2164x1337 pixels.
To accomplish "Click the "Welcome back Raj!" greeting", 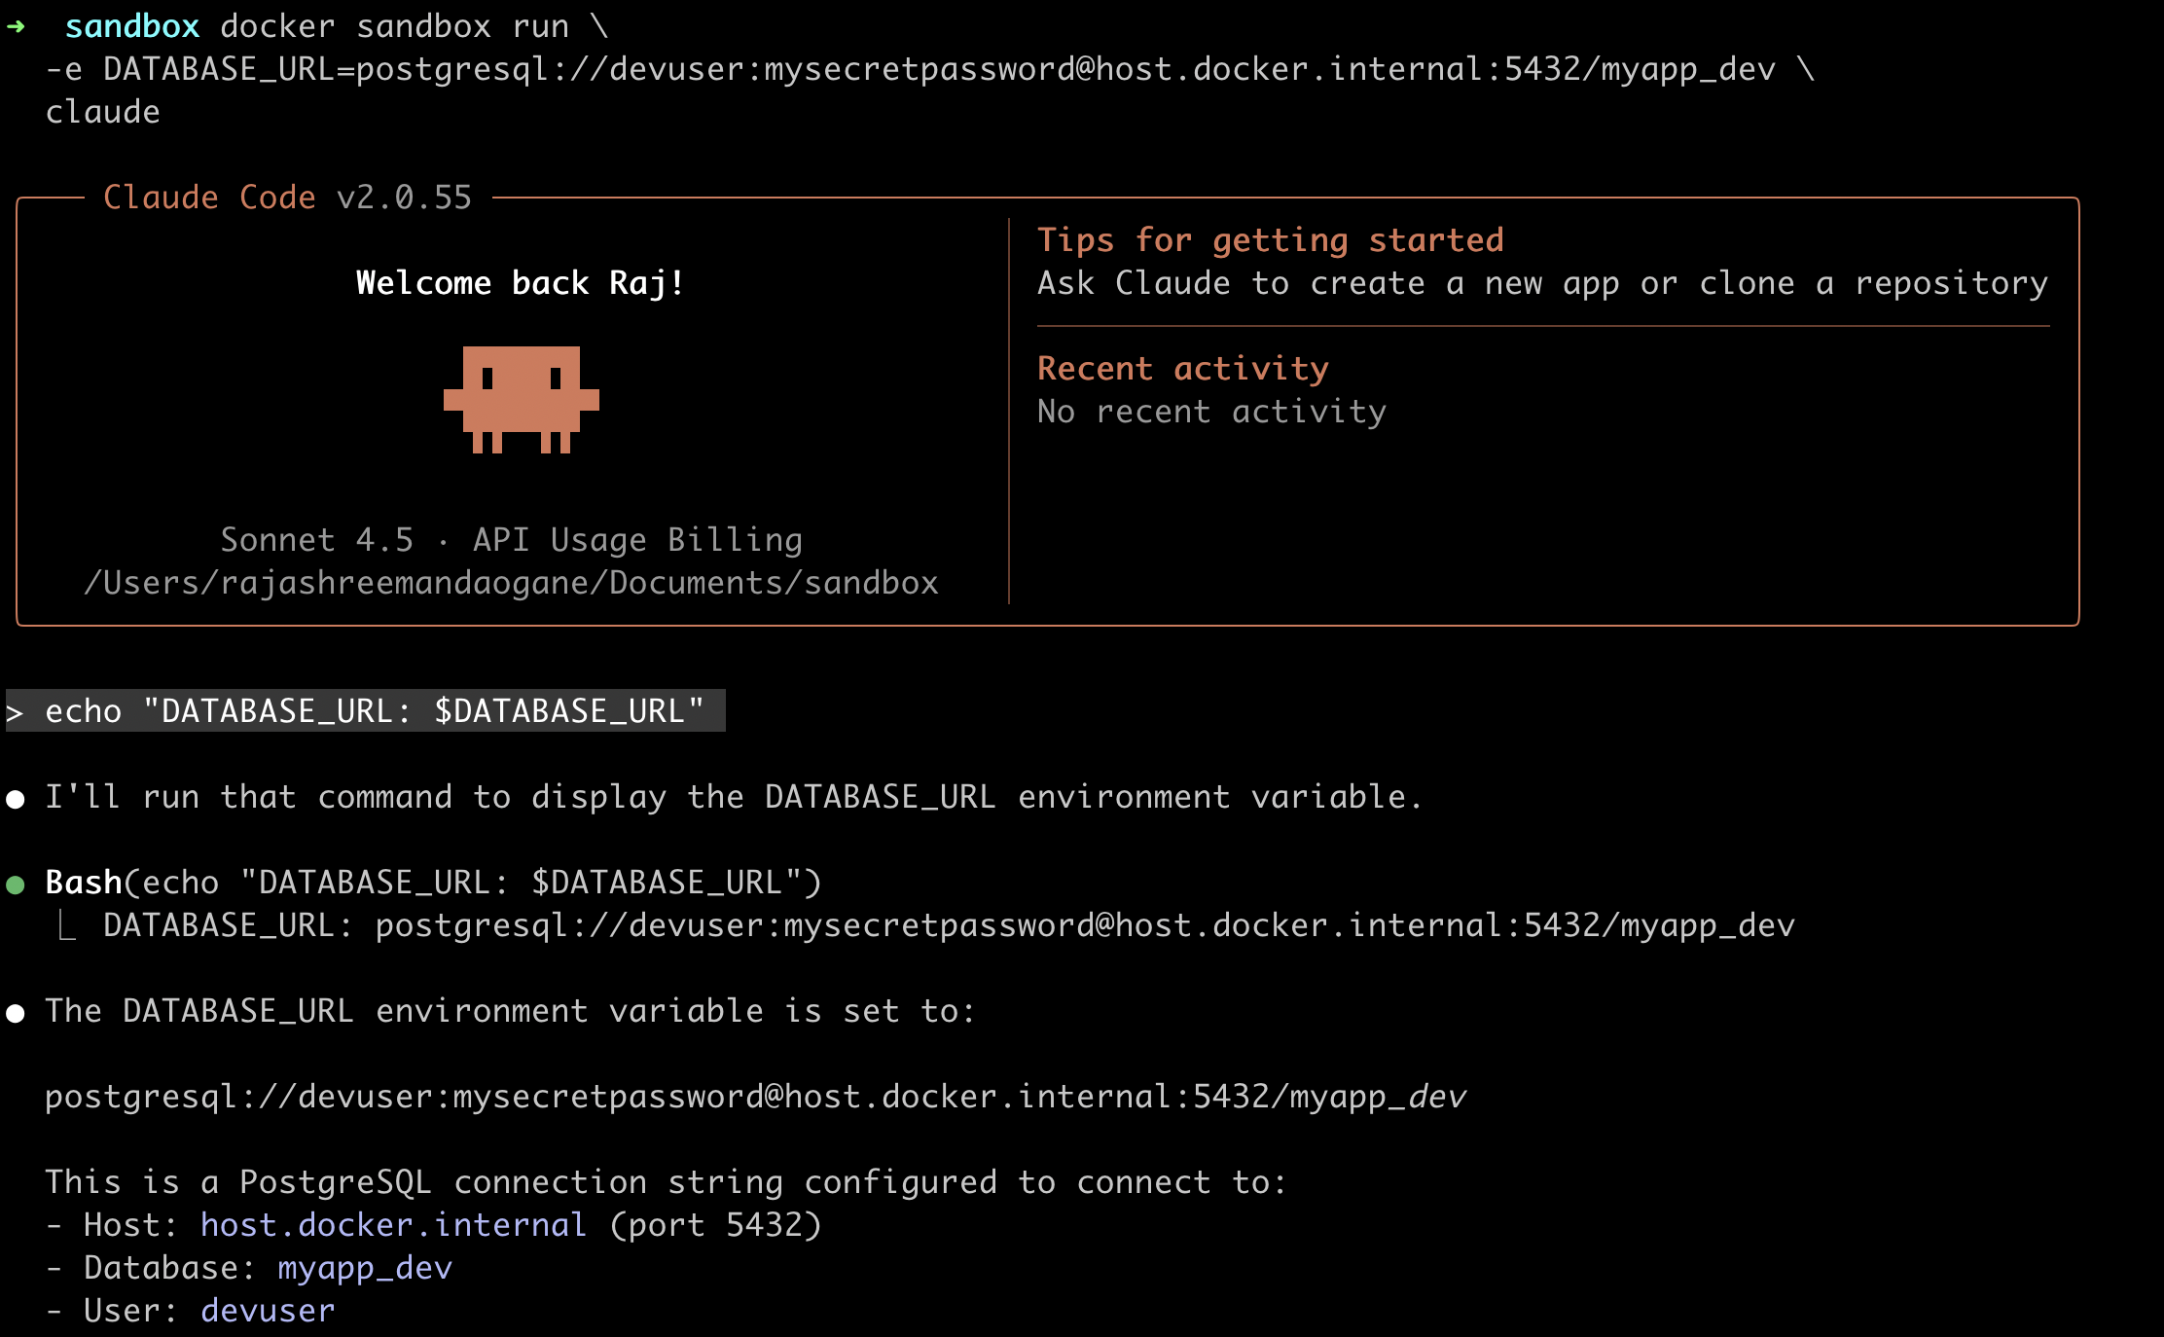I will point(521,283).
